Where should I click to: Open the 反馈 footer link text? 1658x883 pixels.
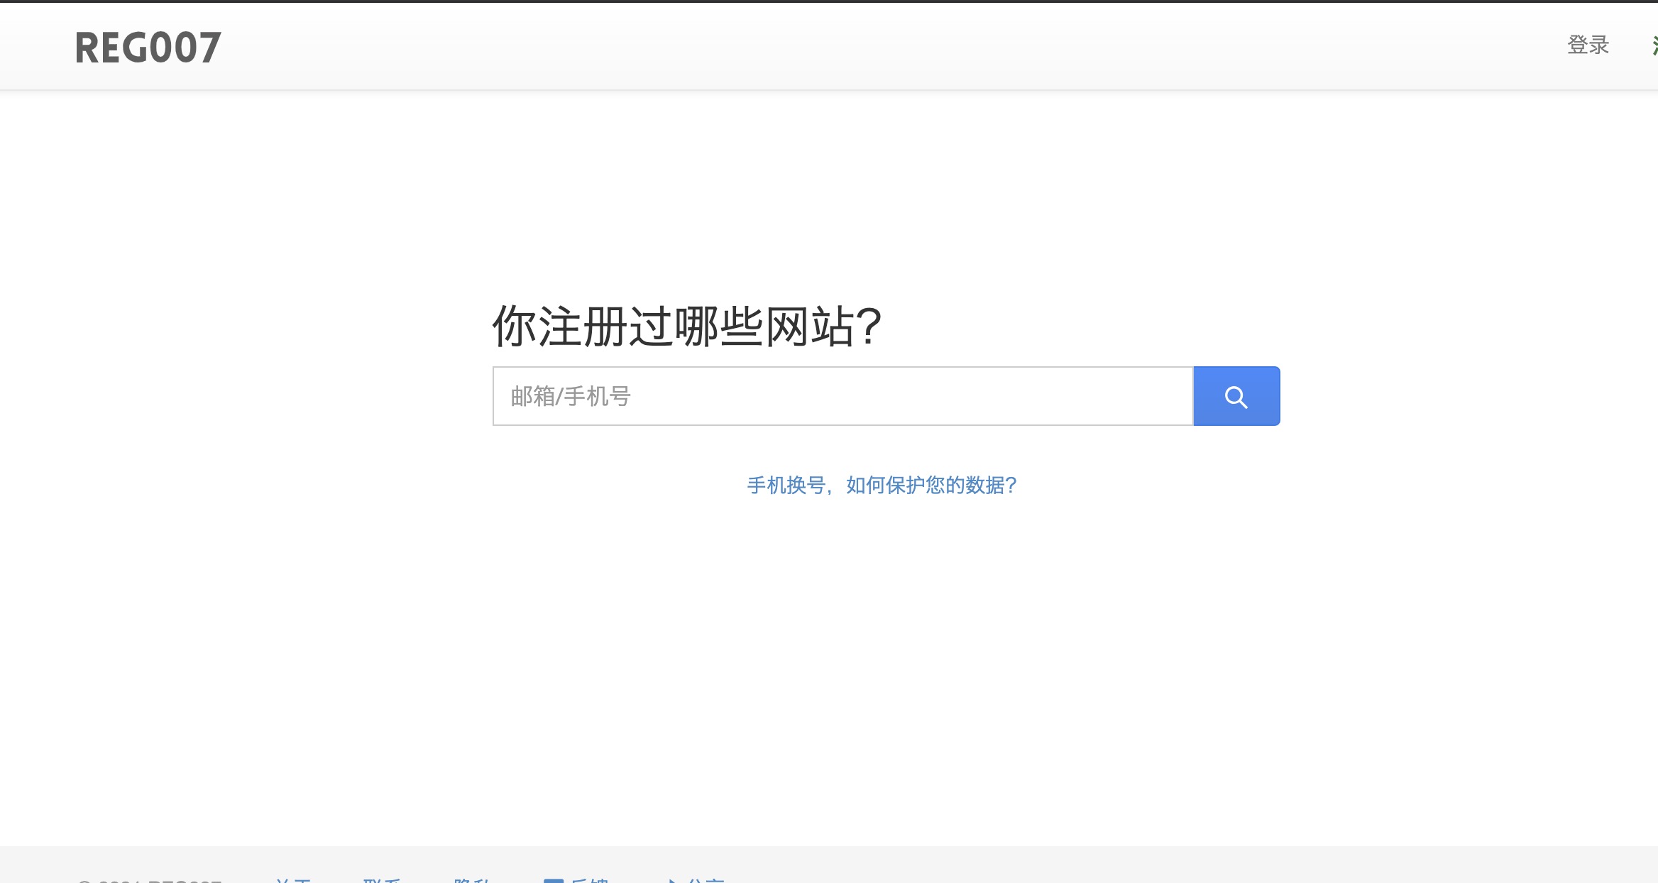click(x=589, y=880)
